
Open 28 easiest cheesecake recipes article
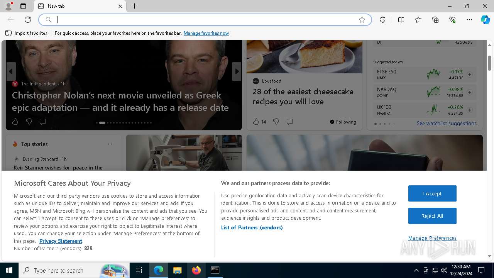pyautogui.click(x=303, y=97)
